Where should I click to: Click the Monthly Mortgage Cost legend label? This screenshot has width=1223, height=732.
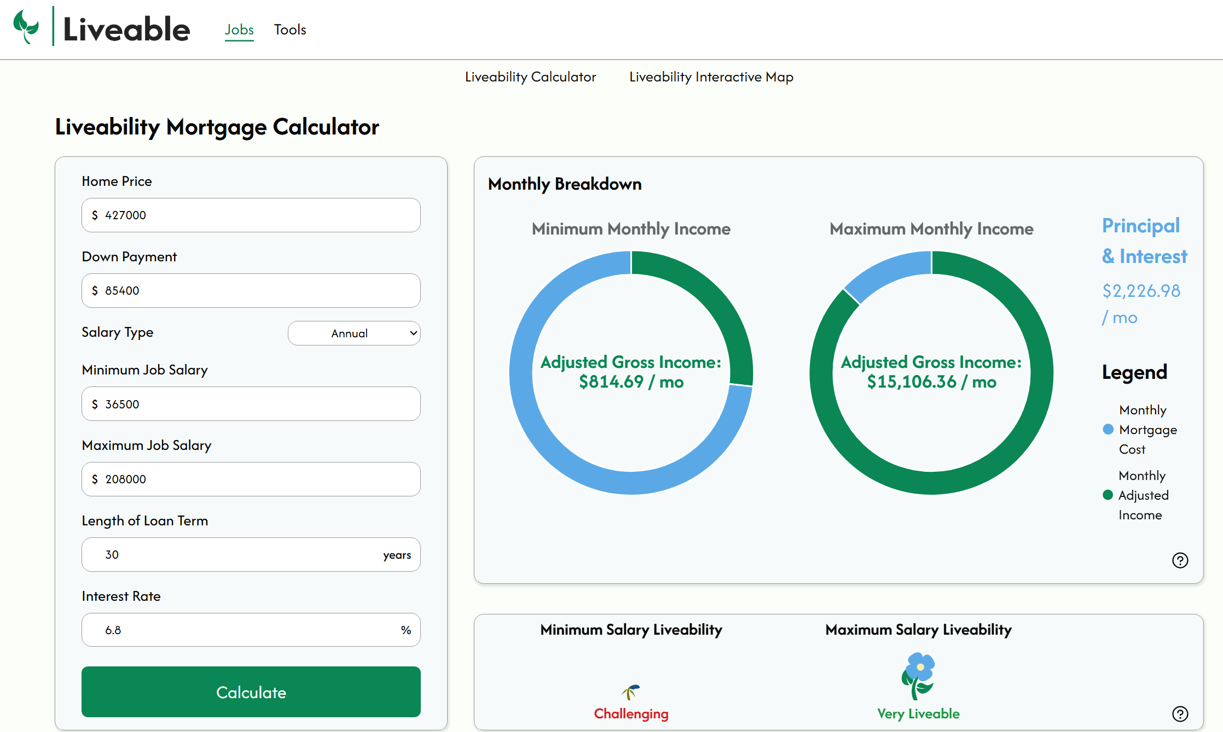point(1147,430)
